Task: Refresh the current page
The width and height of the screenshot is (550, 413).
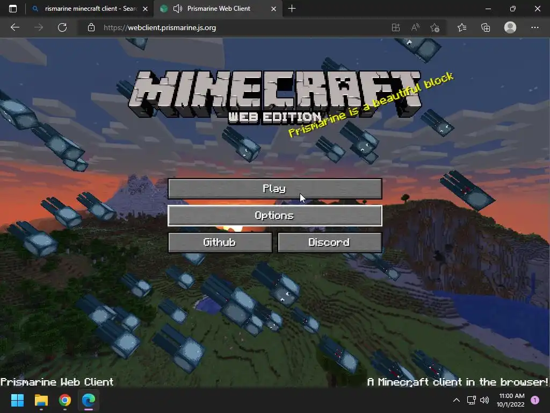Action: (x=62, y=27)
